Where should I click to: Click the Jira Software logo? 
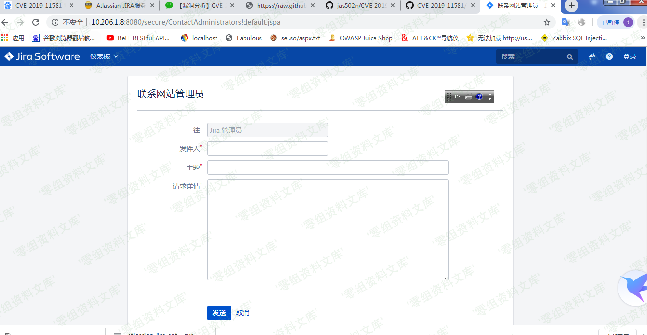[x=42, y=56]
